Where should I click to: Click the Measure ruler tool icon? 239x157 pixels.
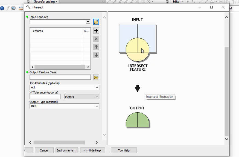pyautogui.click(x=21, y=8)
